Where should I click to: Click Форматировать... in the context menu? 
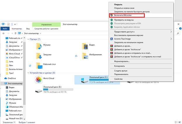122,61
